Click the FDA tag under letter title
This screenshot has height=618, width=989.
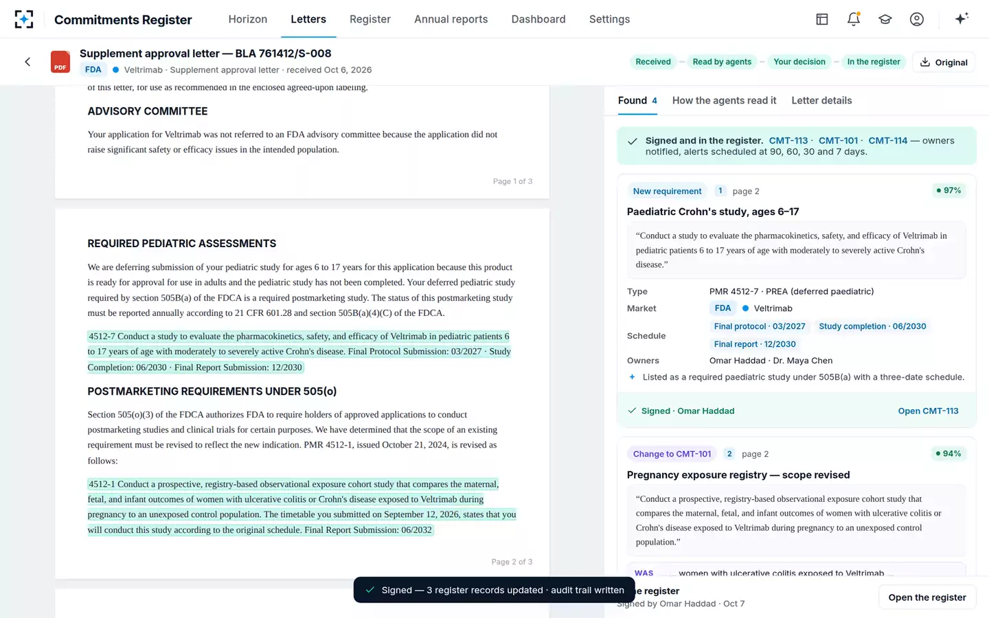click(93, 69)
